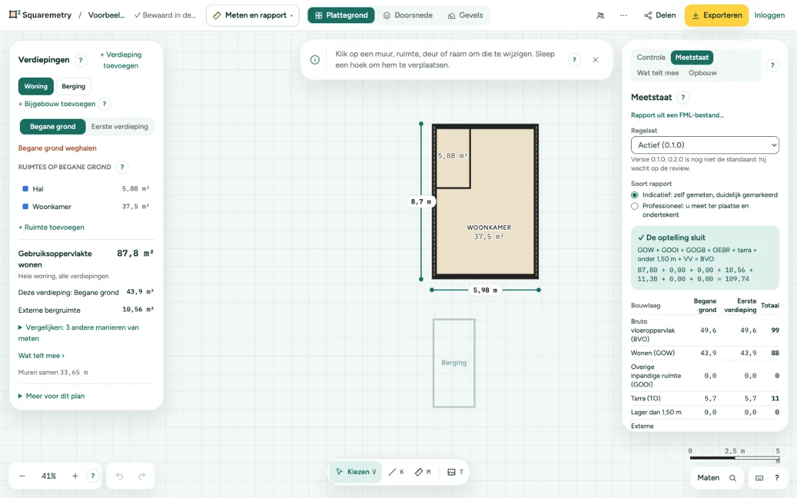This screenshot has height=498, width=797.
Task: Open the keyboard shortcuts icon
Action: (759, 478)
